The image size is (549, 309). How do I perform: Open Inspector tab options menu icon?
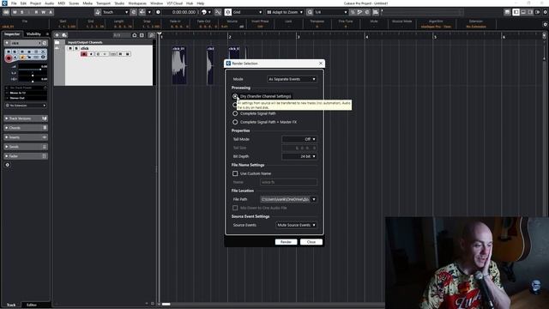pos(47,34)
